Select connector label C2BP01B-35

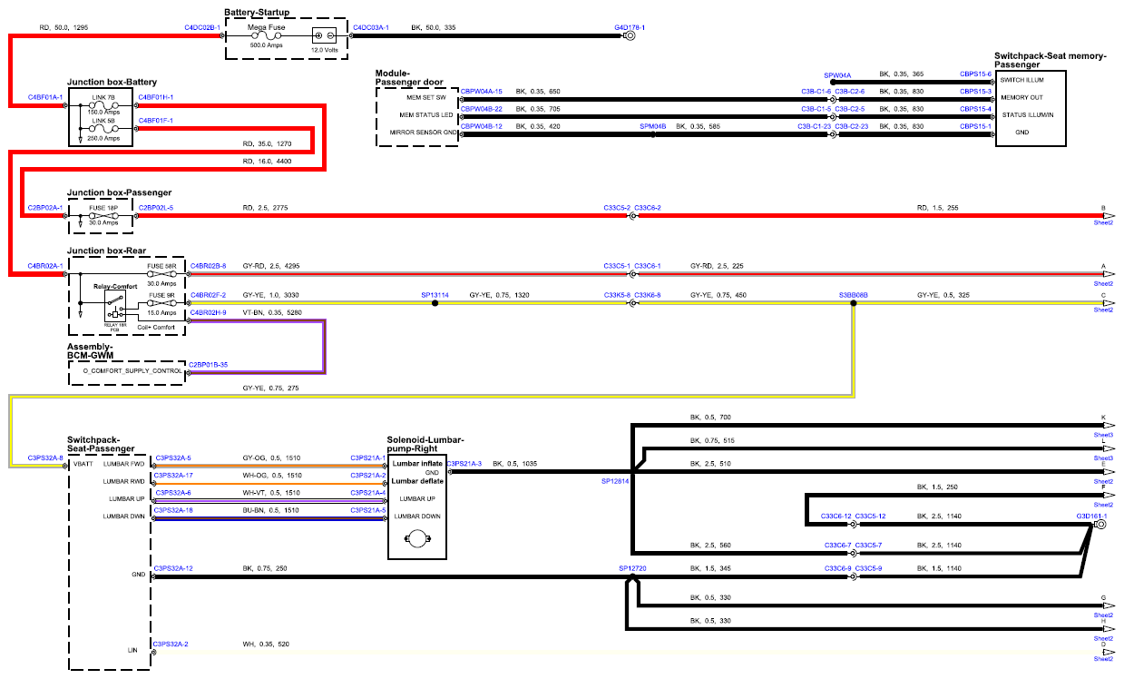(x=208, y=364)
